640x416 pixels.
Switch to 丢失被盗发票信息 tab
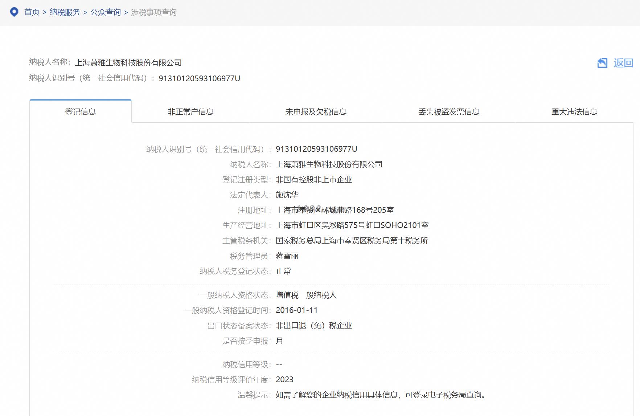[449, 111]
